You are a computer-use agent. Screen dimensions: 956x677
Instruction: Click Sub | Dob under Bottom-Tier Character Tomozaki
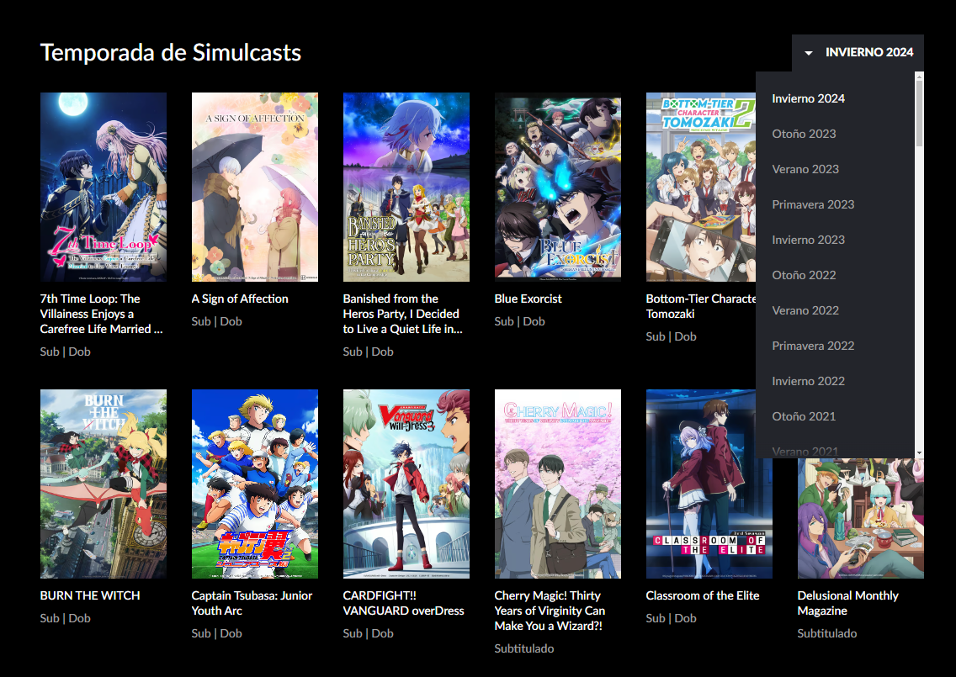[672, 336]
